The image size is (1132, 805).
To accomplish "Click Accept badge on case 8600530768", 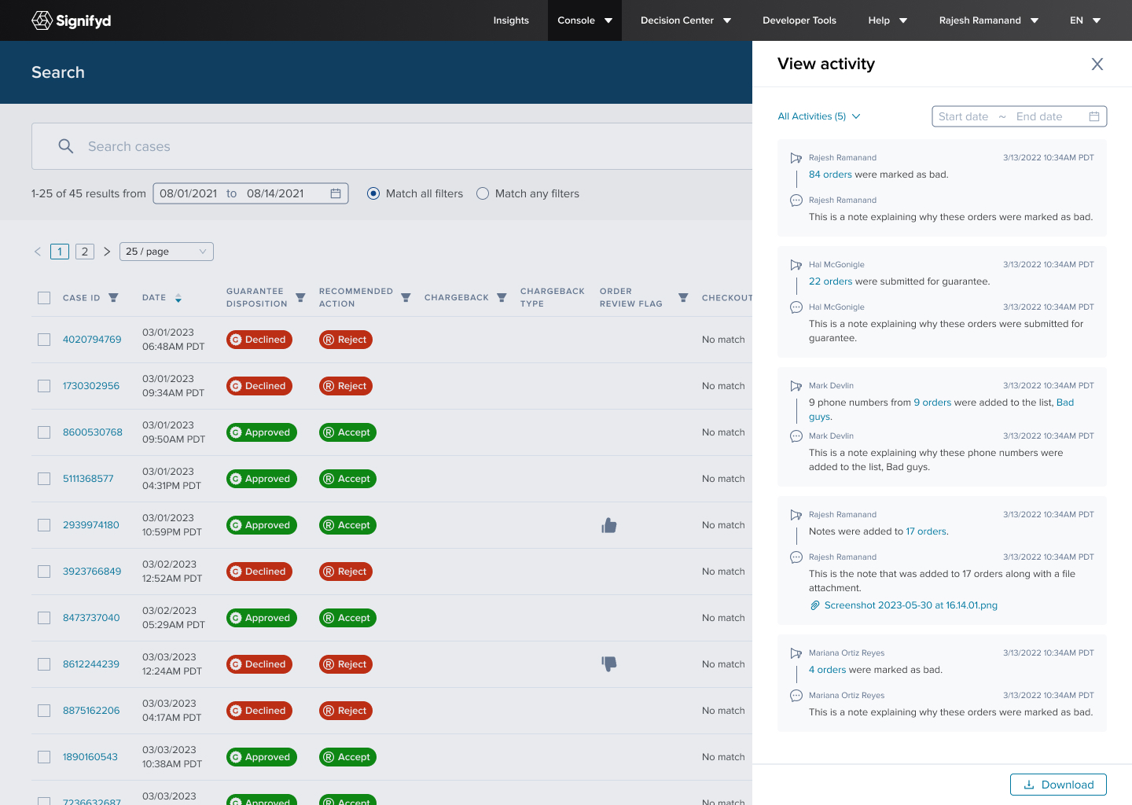I will (x=347, y=432).
